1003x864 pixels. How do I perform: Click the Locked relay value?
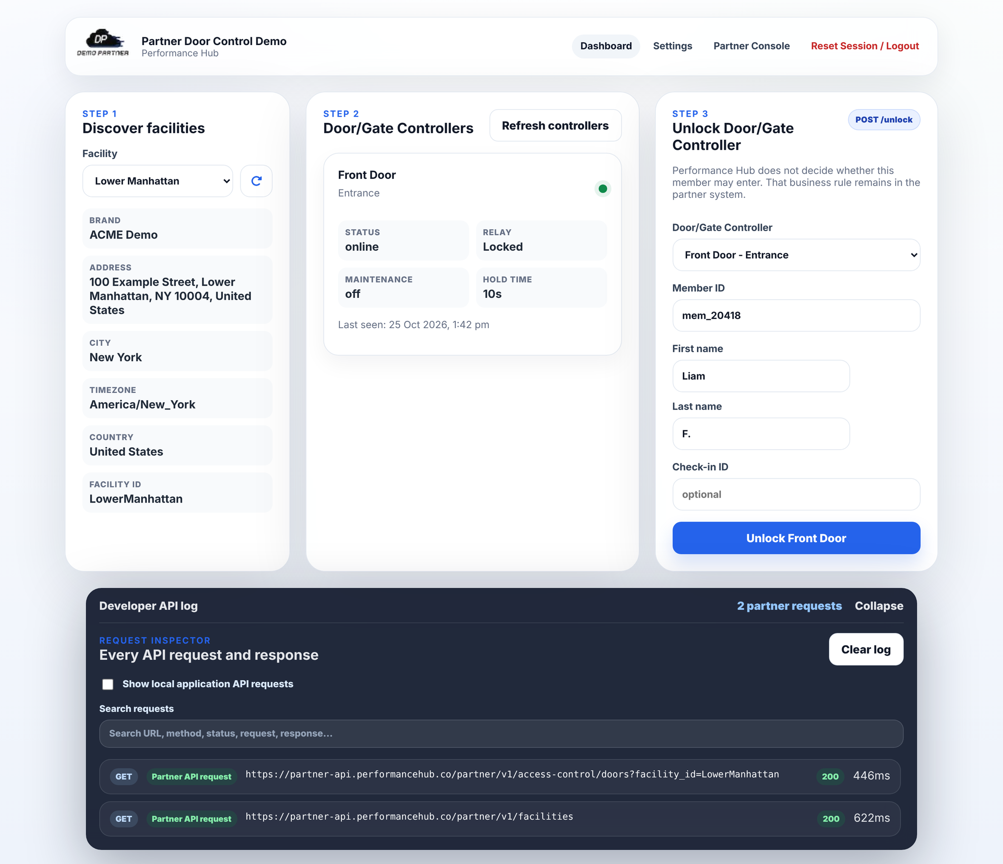[502, 247]
